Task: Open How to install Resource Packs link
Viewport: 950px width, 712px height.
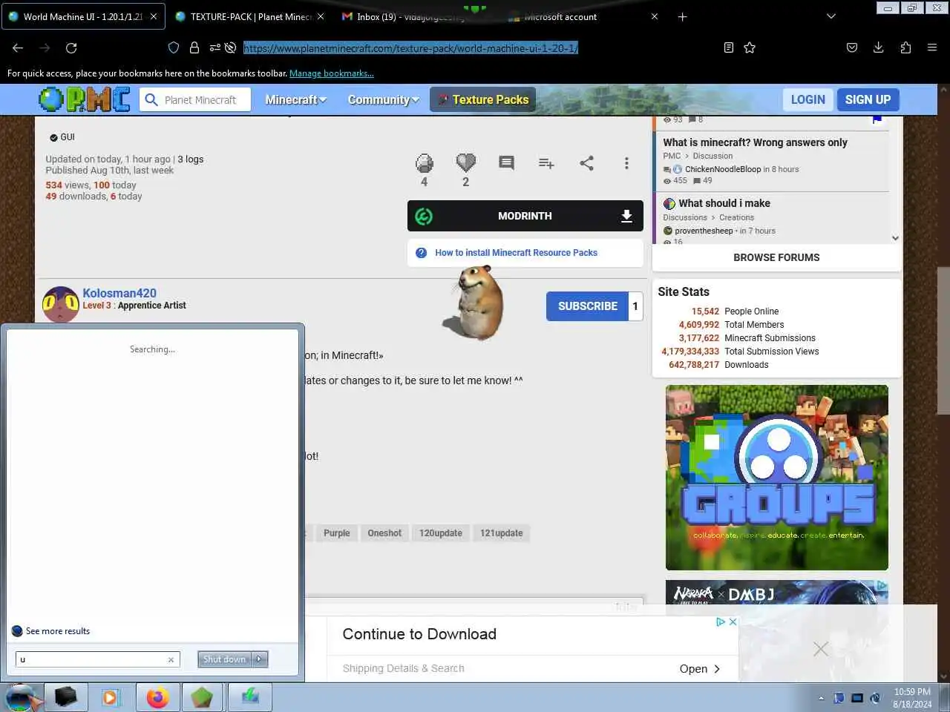Action: (x=516, y=253)
